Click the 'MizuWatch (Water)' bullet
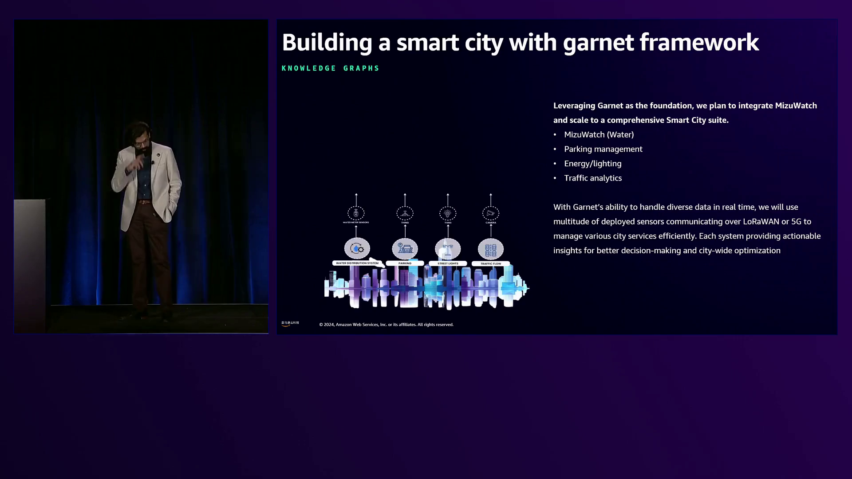 tap(599, 134)
